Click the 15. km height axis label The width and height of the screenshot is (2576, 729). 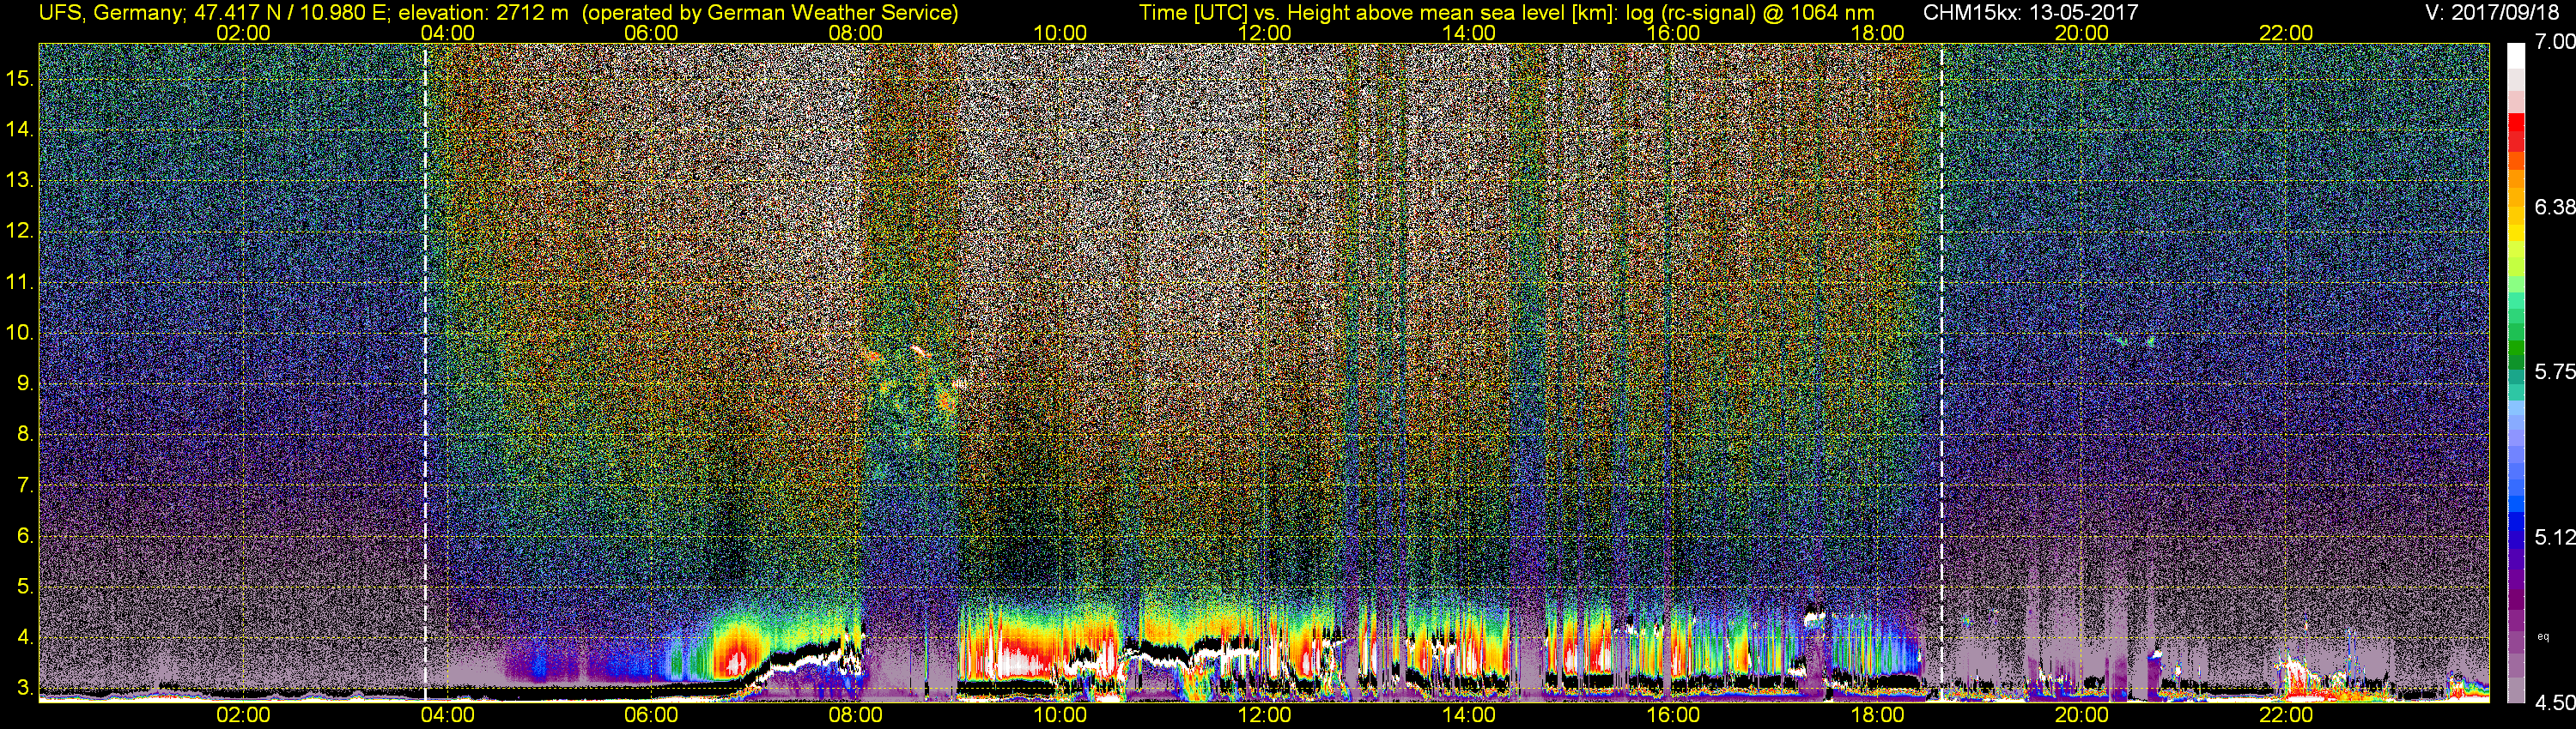point(19,78)
